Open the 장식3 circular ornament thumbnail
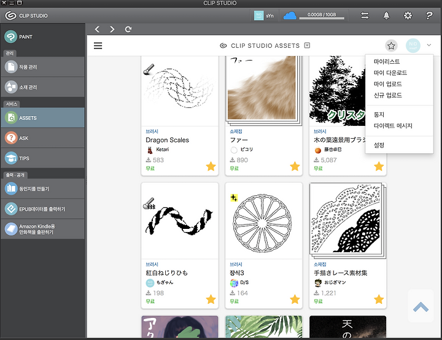The width and height of the screenshot is (442, 340). point(264,221)
